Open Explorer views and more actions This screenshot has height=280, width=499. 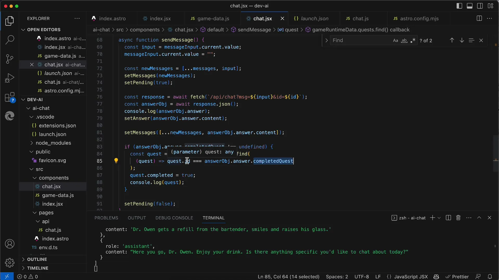coord(77,18)
